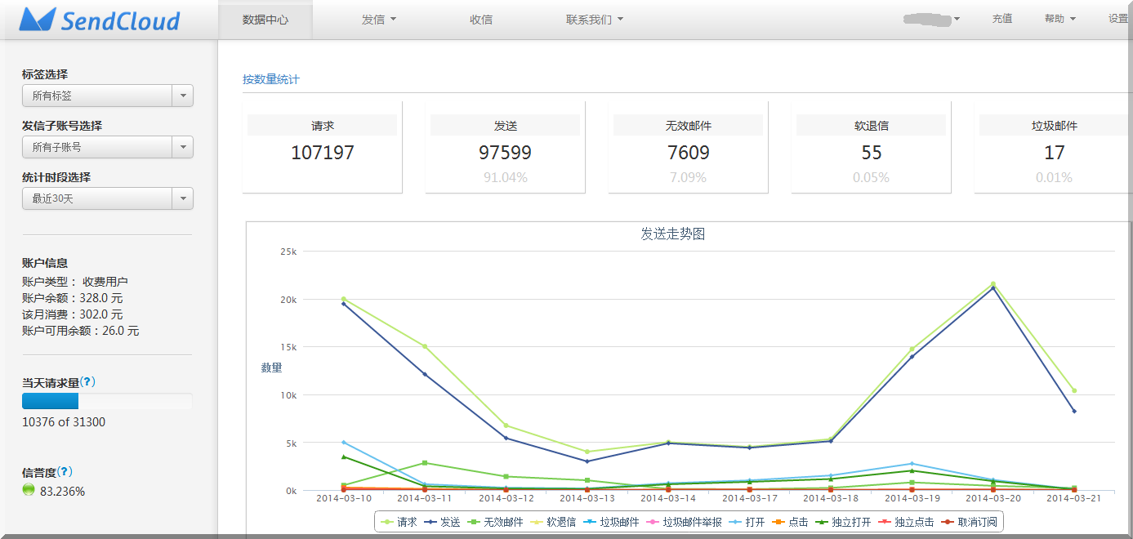The width and height of the screenshot is (1133, 539).
Task: Expand the 统计时段选择 dropdown
Action: (x=107, y=198)
